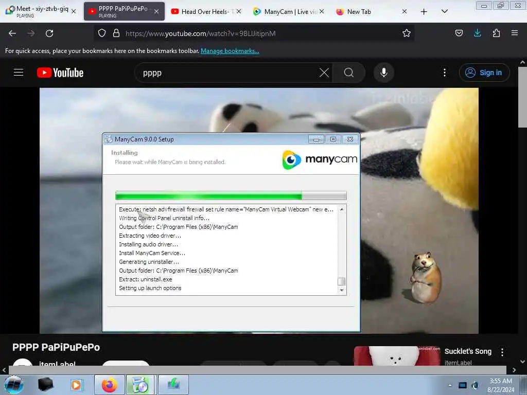Open the YouTube guide hamburger menu
The width and height of the screenshot is (527, 395).
click(x=19, y=73)
